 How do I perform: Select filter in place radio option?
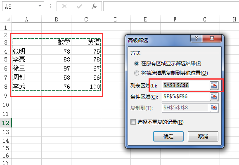coord(137,64)
